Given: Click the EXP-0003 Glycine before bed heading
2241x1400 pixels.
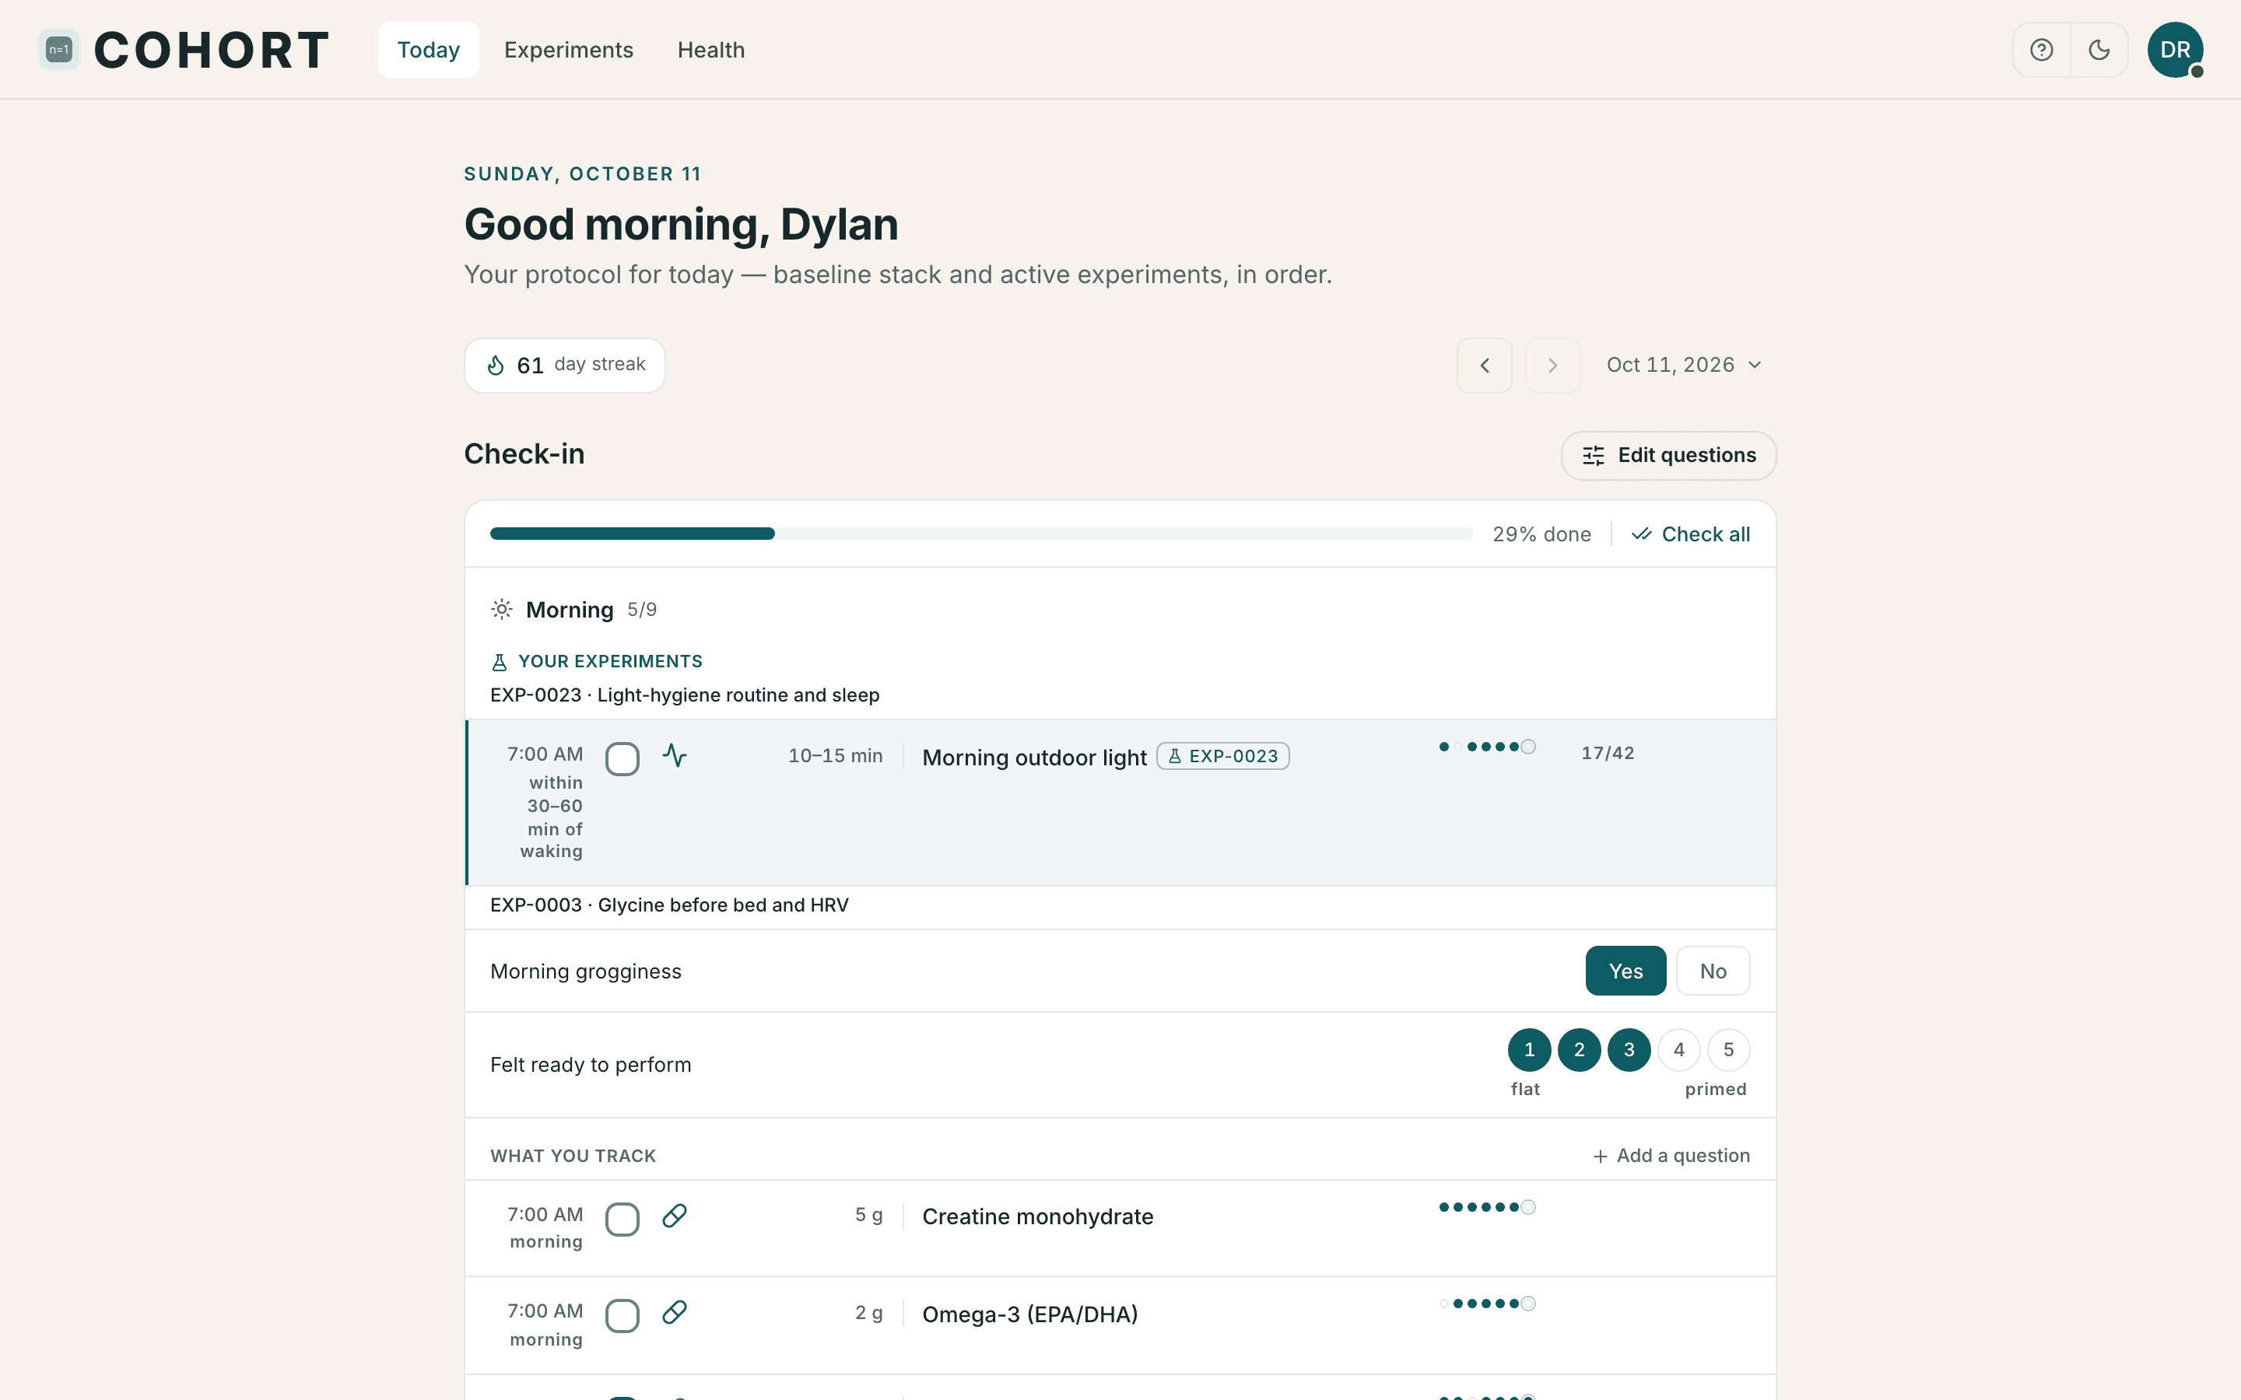Looking at the screenshot, I should (668, 905).
